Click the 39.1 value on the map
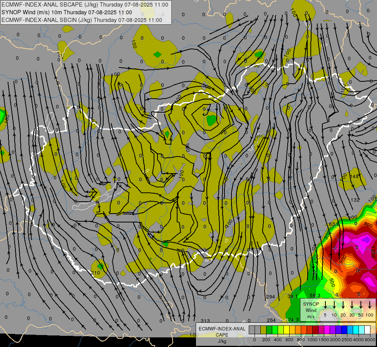Viewport: 377px width, 347px height. pos(292,296)
